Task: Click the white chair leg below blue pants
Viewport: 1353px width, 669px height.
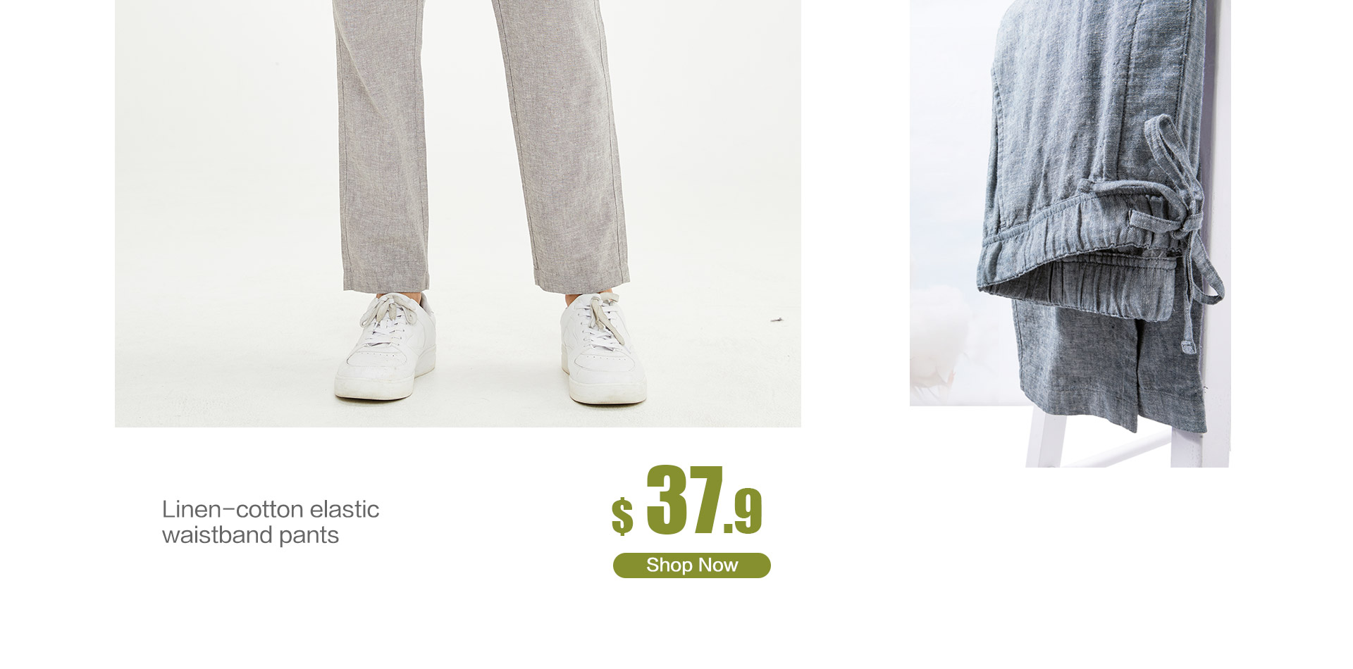Action: tap(1045, 437)
